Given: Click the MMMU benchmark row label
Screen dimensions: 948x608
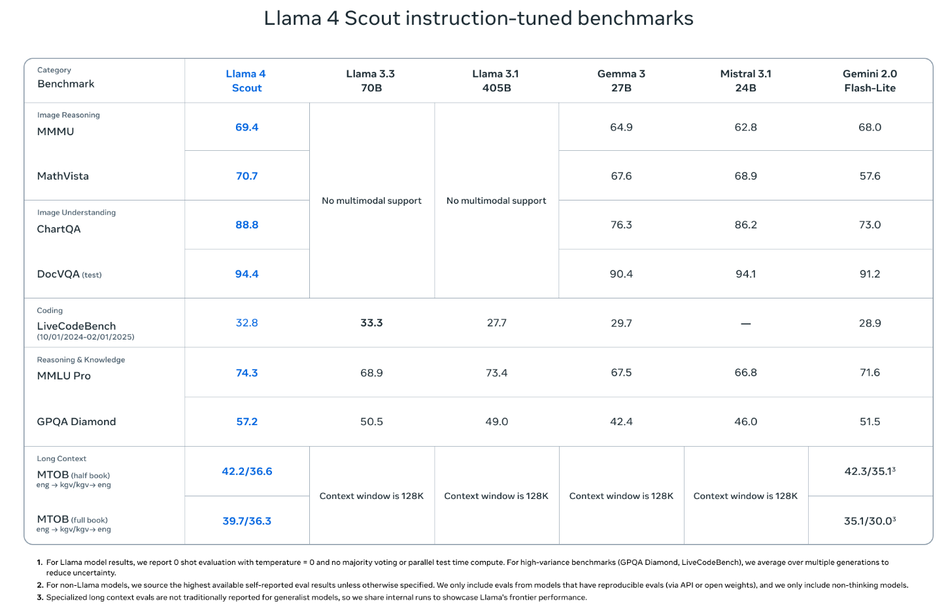Looking at the screenshot, I should [56, 131].
